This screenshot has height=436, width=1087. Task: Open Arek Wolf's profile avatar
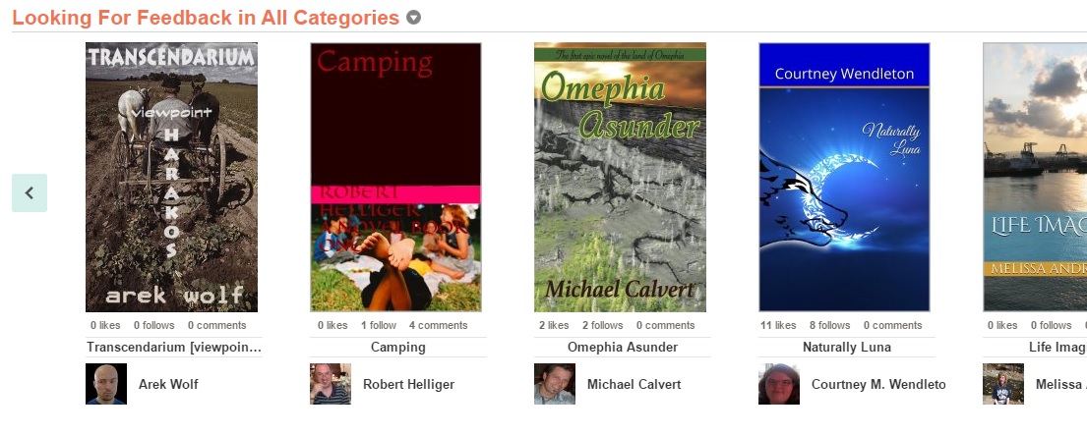(x=106, y=383)
